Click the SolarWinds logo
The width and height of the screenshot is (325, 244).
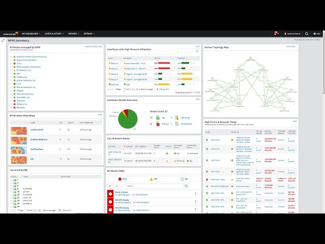11,34
